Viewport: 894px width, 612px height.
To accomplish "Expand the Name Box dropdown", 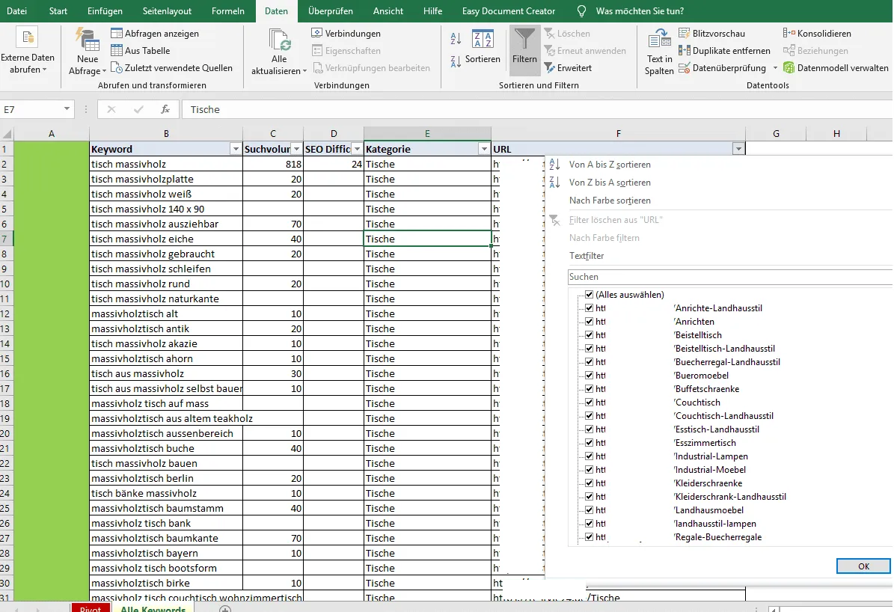I will coord(67,109).
